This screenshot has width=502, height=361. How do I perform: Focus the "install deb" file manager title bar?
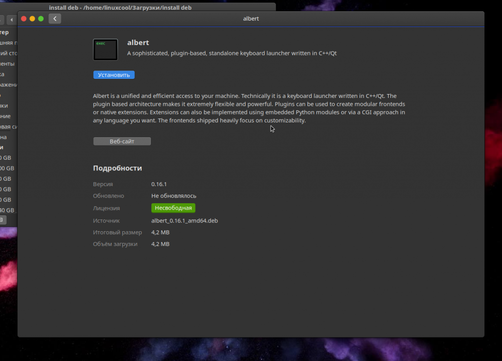(x=120, y=7)
